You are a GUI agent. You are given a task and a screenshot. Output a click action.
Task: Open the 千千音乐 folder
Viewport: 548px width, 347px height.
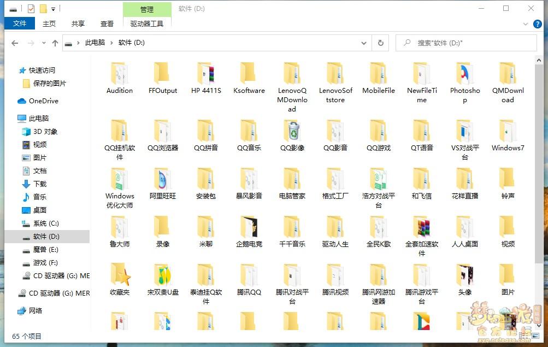coord(292,232)
